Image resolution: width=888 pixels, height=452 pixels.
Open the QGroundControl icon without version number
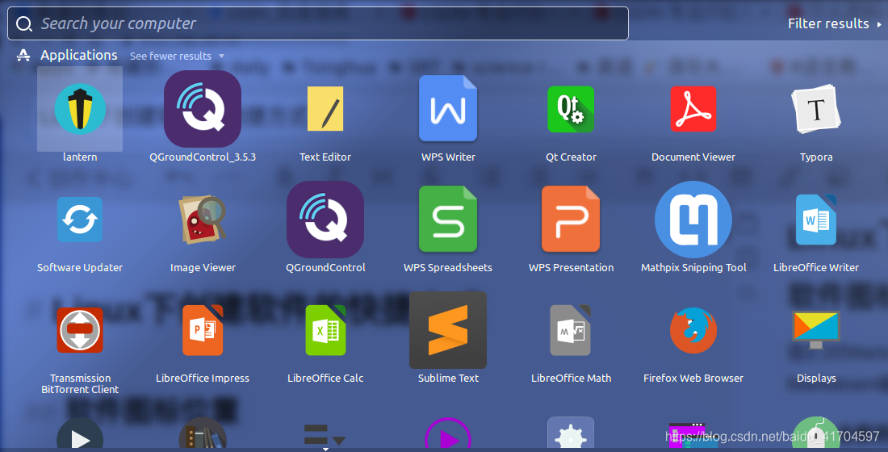(x=325, y=220)
